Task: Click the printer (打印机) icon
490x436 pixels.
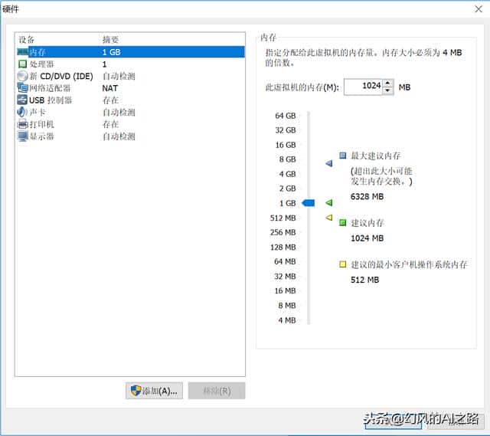Action: (22, 124)
